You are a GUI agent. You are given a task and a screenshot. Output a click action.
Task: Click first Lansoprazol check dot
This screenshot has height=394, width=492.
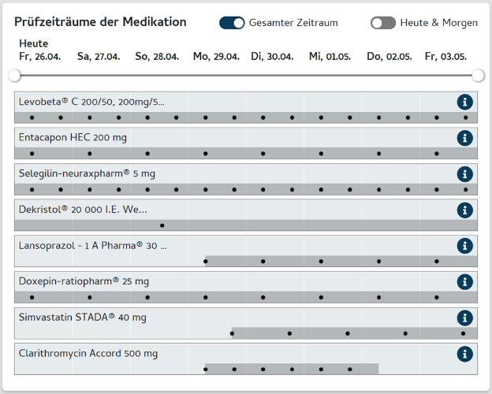point(206,262)
